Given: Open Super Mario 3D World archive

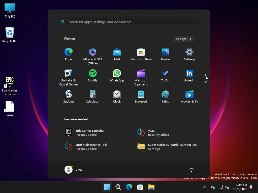Looking at the screenshot, I should click(168, 147).
